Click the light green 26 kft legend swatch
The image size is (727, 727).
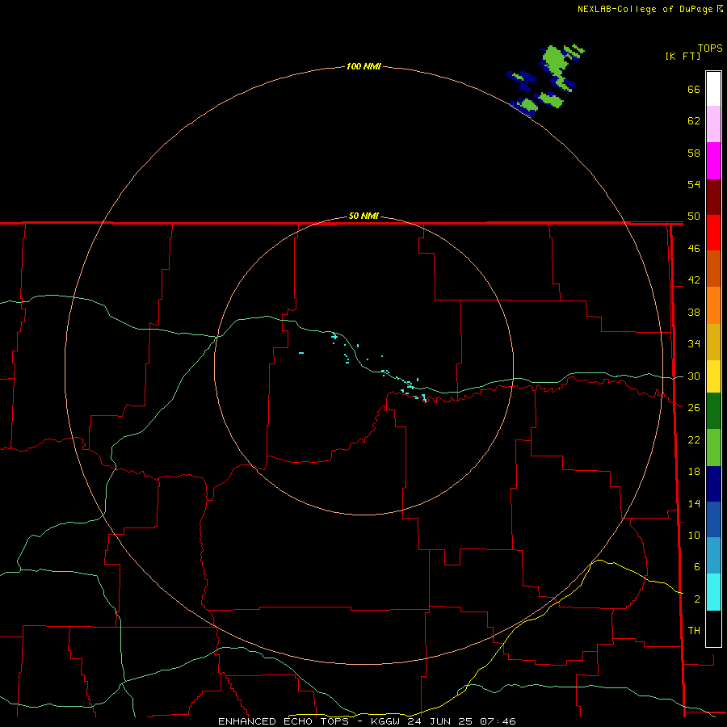click(713, 448)
